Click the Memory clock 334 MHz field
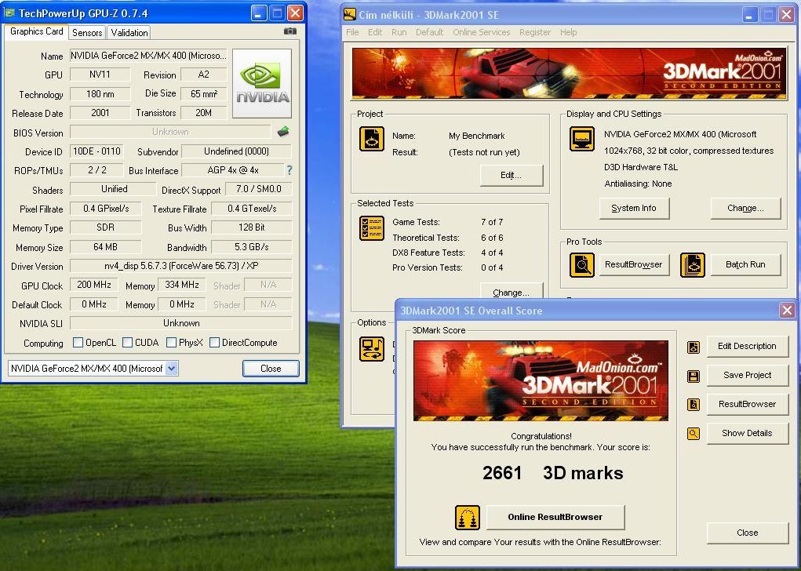Image resolution: width=801 pixels, height=571 pixels. point(181,285)
